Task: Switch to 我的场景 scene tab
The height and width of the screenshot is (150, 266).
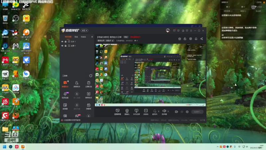Action: (x=68, y=37)
